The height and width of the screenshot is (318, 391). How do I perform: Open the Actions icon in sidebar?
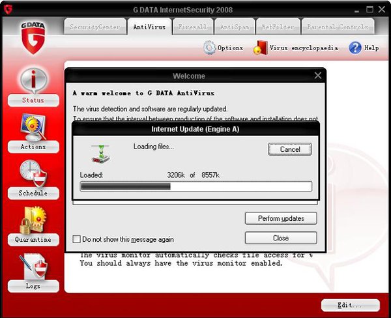click(33, 126)
